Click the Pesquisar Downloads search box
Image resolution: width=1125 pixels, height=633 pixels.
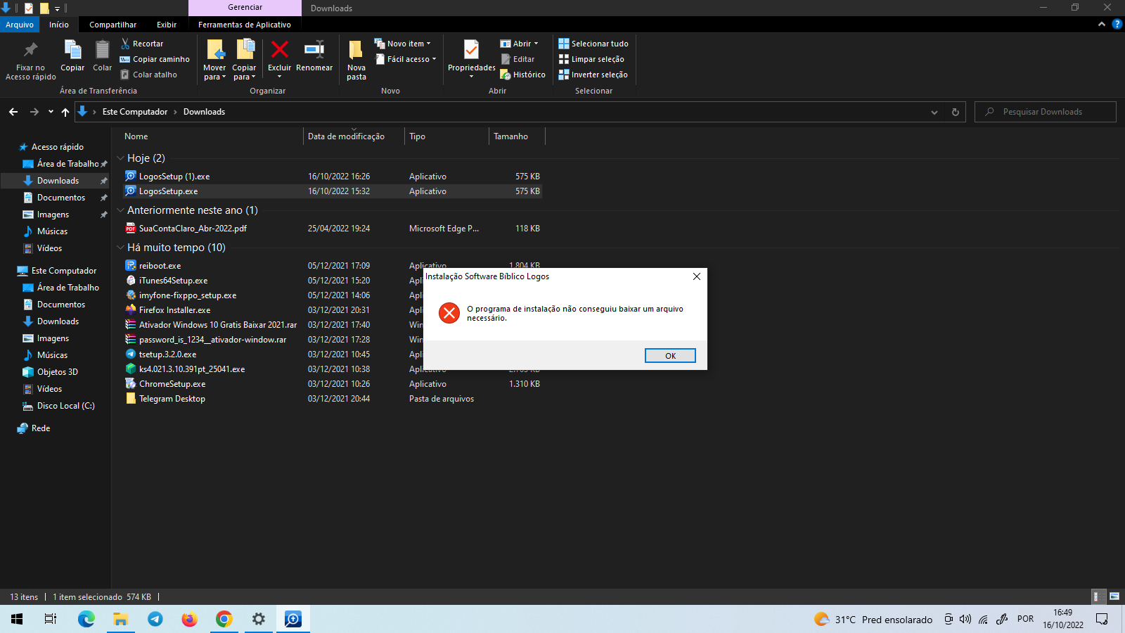tap(1046, 112)
